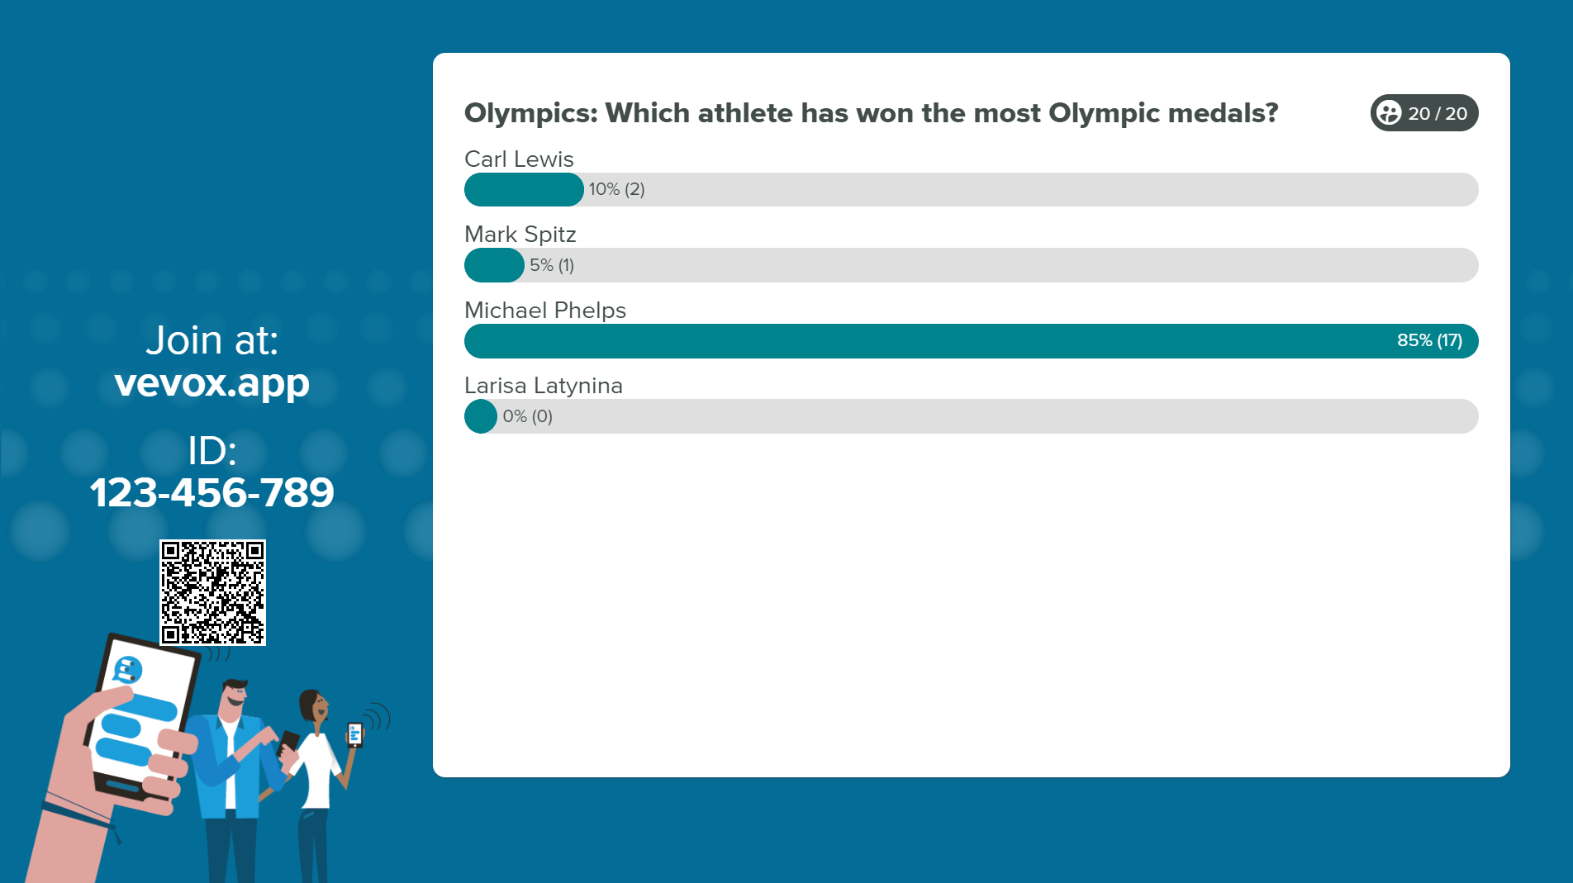Screen dimensions: 1573x883
Task: Open the vevox.app join link
Action: pos(212,382)
